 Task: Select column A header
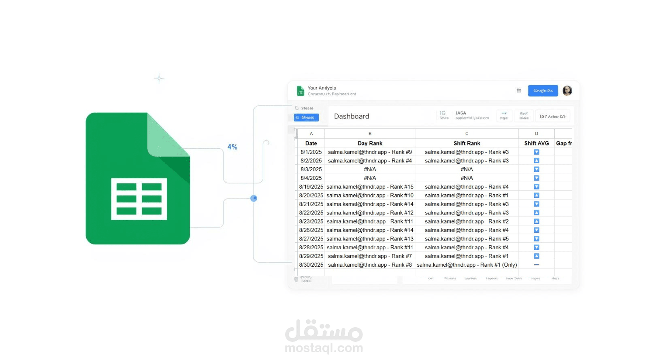coord(311,133)
